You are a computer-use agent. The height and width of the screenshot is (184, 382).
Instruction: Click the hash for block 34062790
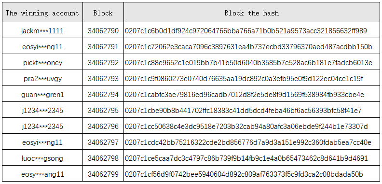pyautogui.click(x=246, y=31)
